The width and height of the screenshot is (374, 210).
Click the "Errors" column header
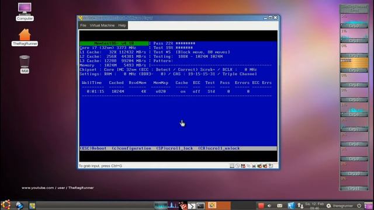[242, 83]
